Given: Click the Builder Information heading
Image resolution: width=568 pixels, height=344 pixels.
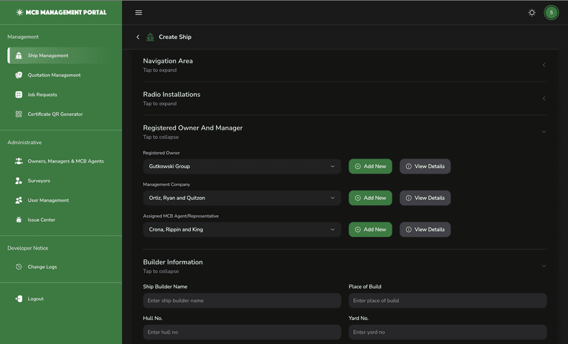Looking at the screenshot, I should 173,262.
